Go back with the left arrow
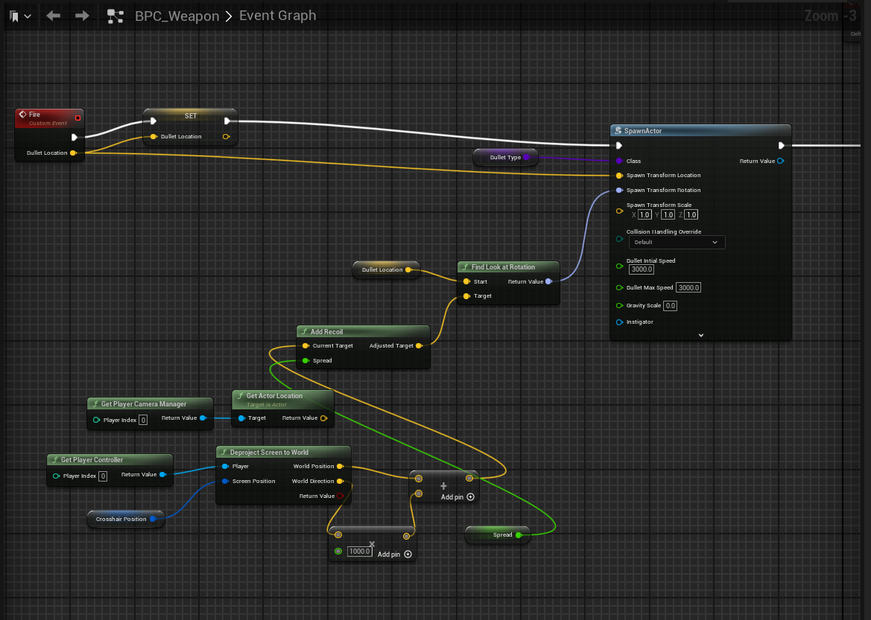871x620 pixels. pyautogui.click(x=54, y=16)
